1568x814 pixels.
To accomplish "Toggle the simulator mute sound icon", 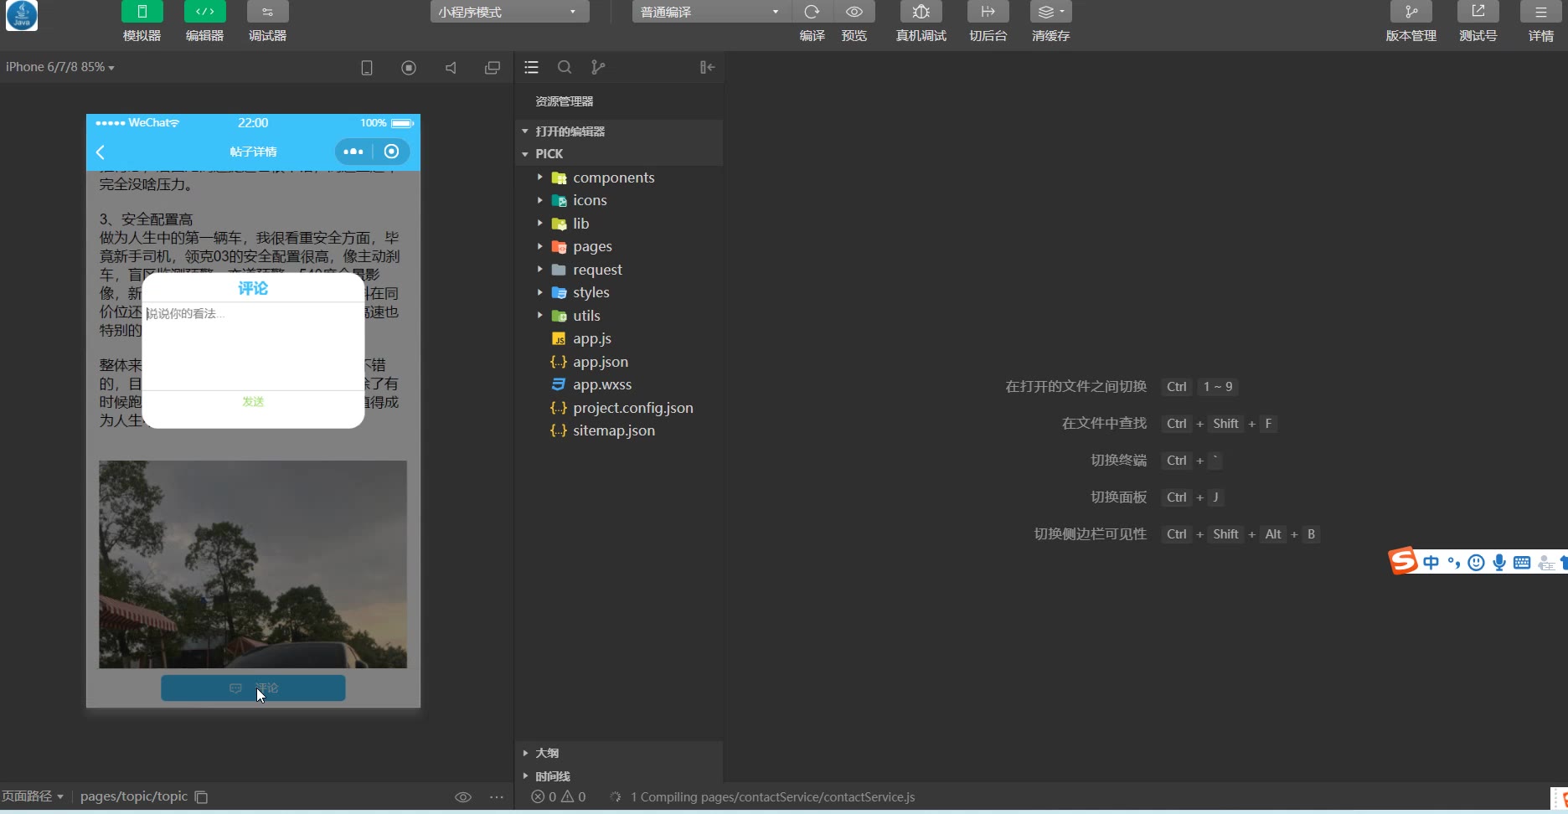I will [451, 68].
